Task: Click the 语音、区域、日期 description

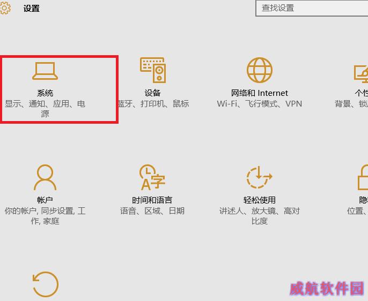Action: (152, 211)
